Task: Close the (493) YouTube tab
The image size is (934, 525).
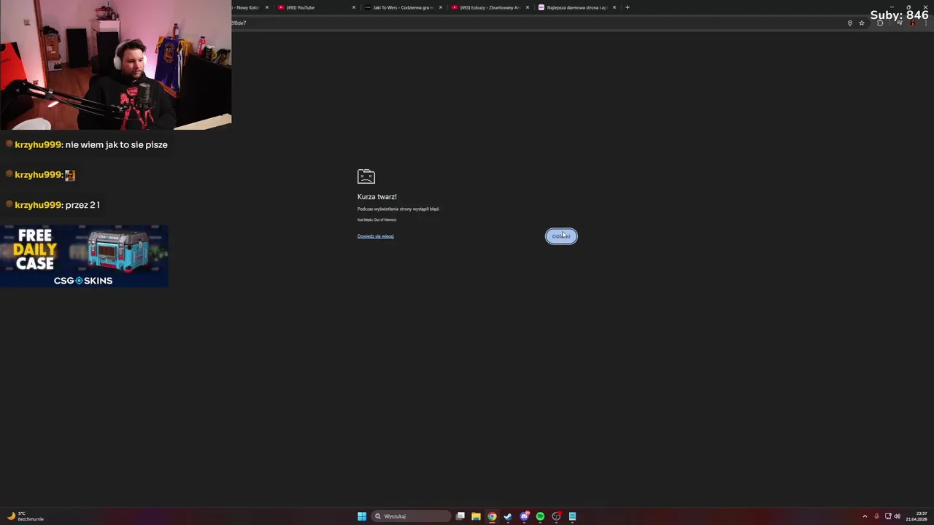Action: (354, 7)
